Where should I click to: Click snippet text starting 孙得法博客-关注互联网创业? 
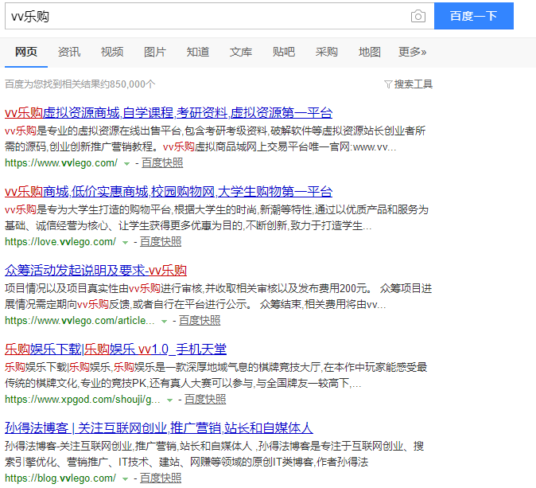[x=215, y=454]
